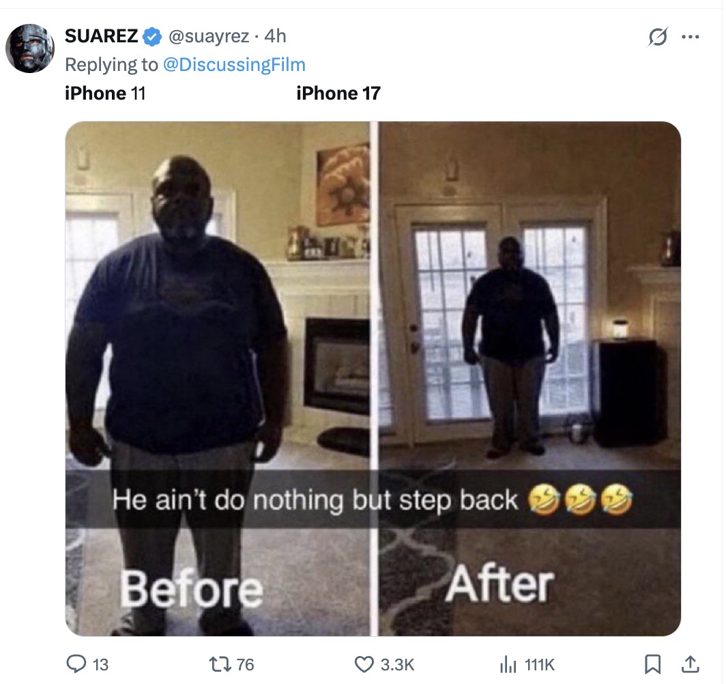
Task: Click the 3.3K likes count
Action: (x=397, y=665)
